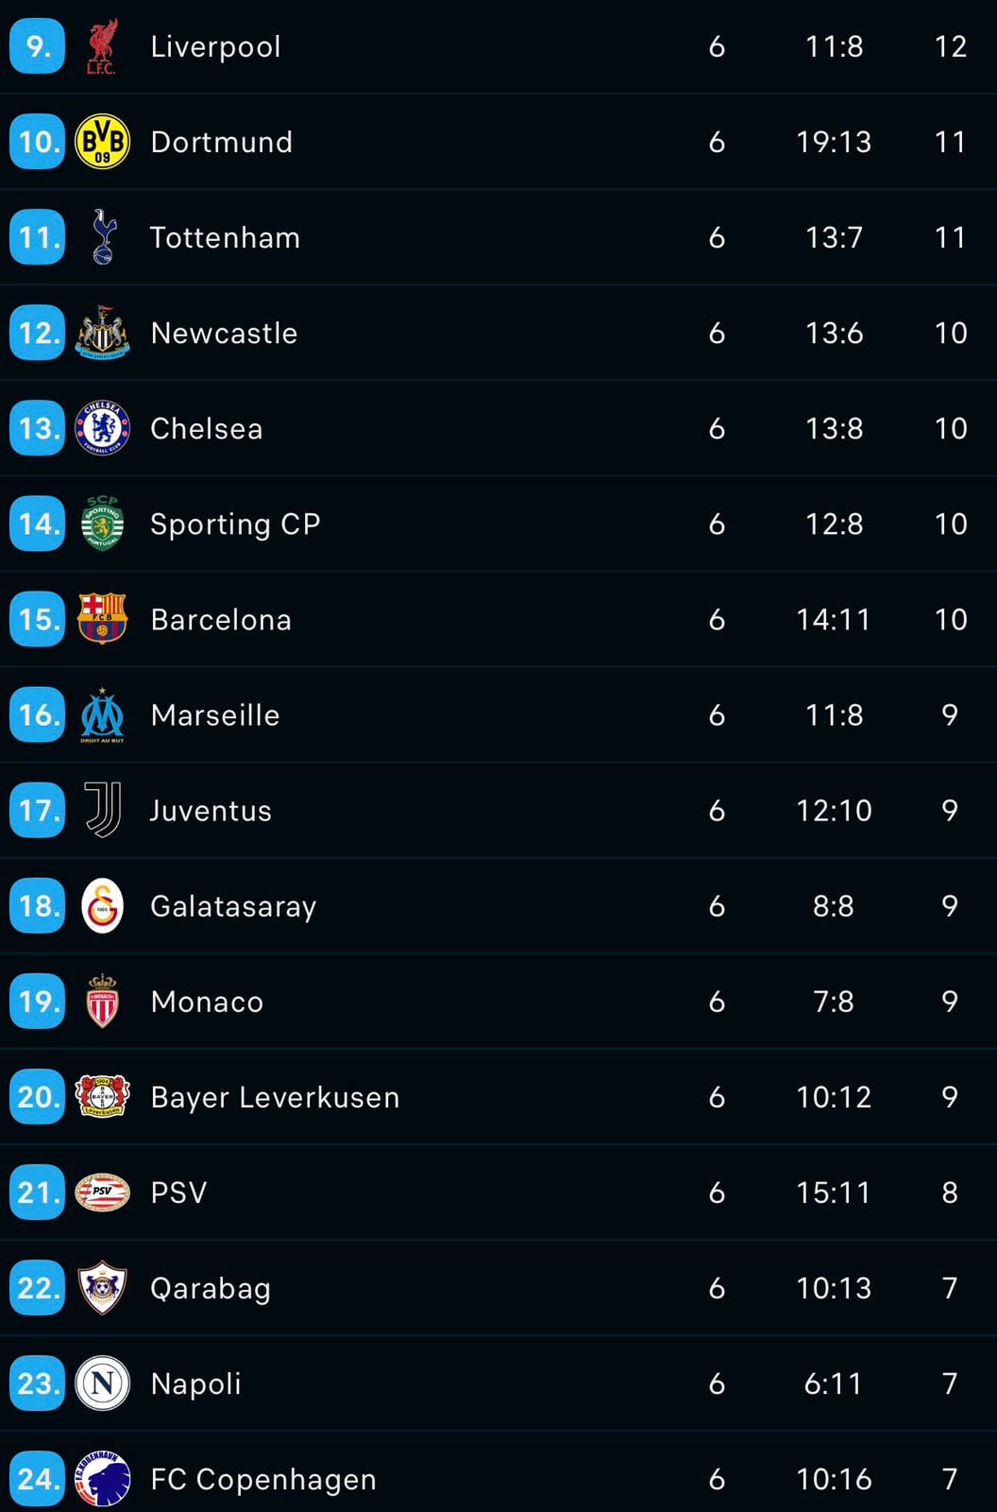
Task: Click the Juventus J logo
Action: point(102,810)
